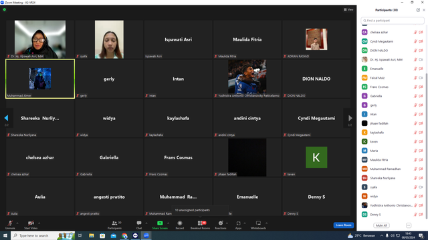428x240 pixels.
Task: Pop out the Participants panel
Action: click(418, 10)
